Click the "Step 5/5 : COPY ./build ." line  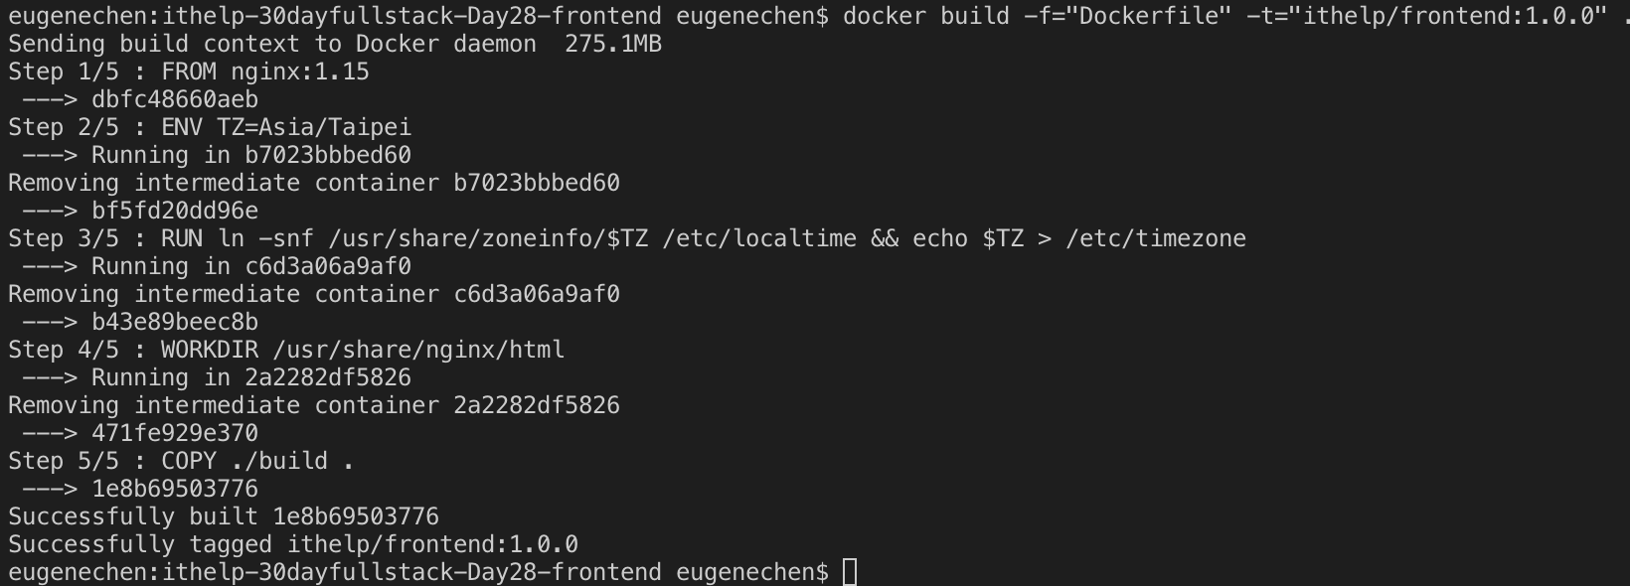tap(181, 461)
